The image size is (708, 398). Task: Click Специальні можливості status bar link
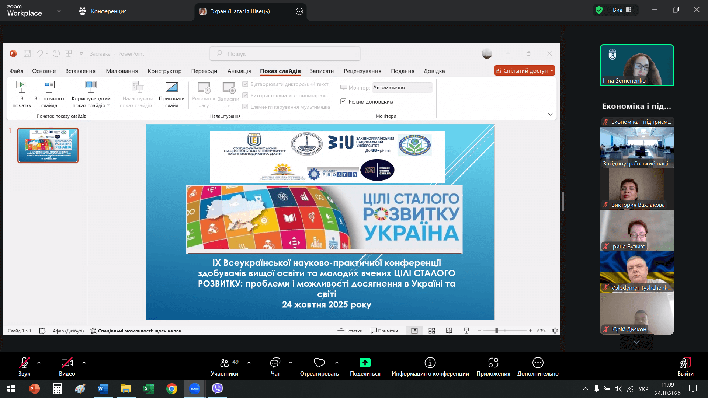click(139, 331)
